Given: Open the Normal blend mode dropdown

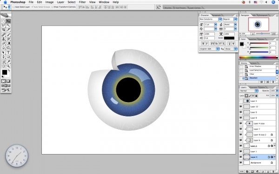Looking at the screenshot, I should pos(249,91).
